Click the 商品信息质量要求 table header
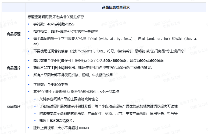 pos(116,7)
